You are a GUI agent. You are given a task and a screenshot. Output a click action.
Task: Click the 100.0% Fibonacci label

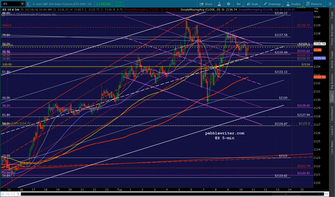click(7, 64)
